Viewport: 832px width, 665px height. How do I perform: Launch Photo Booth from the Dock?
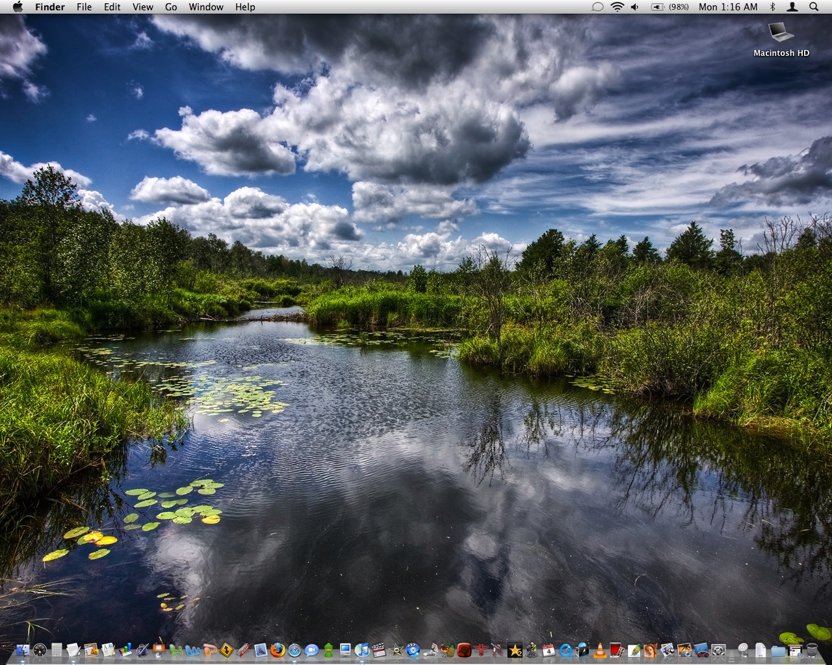coord(616,649)
